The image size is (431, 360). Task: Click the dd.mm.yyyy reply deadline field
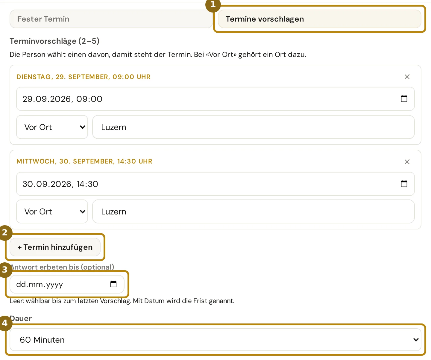[x=67, y=284]
